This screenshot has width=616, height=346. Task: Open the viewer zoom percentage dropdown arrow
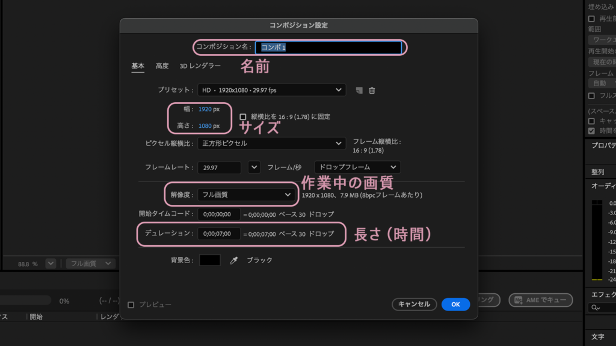click(51, 264)
